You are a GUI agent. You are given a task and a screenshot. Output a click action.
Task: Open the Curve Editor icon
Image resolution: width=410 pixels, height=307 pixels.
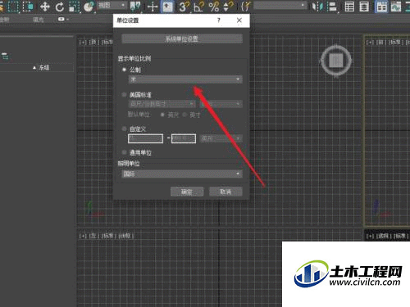[x=396, y=7]
